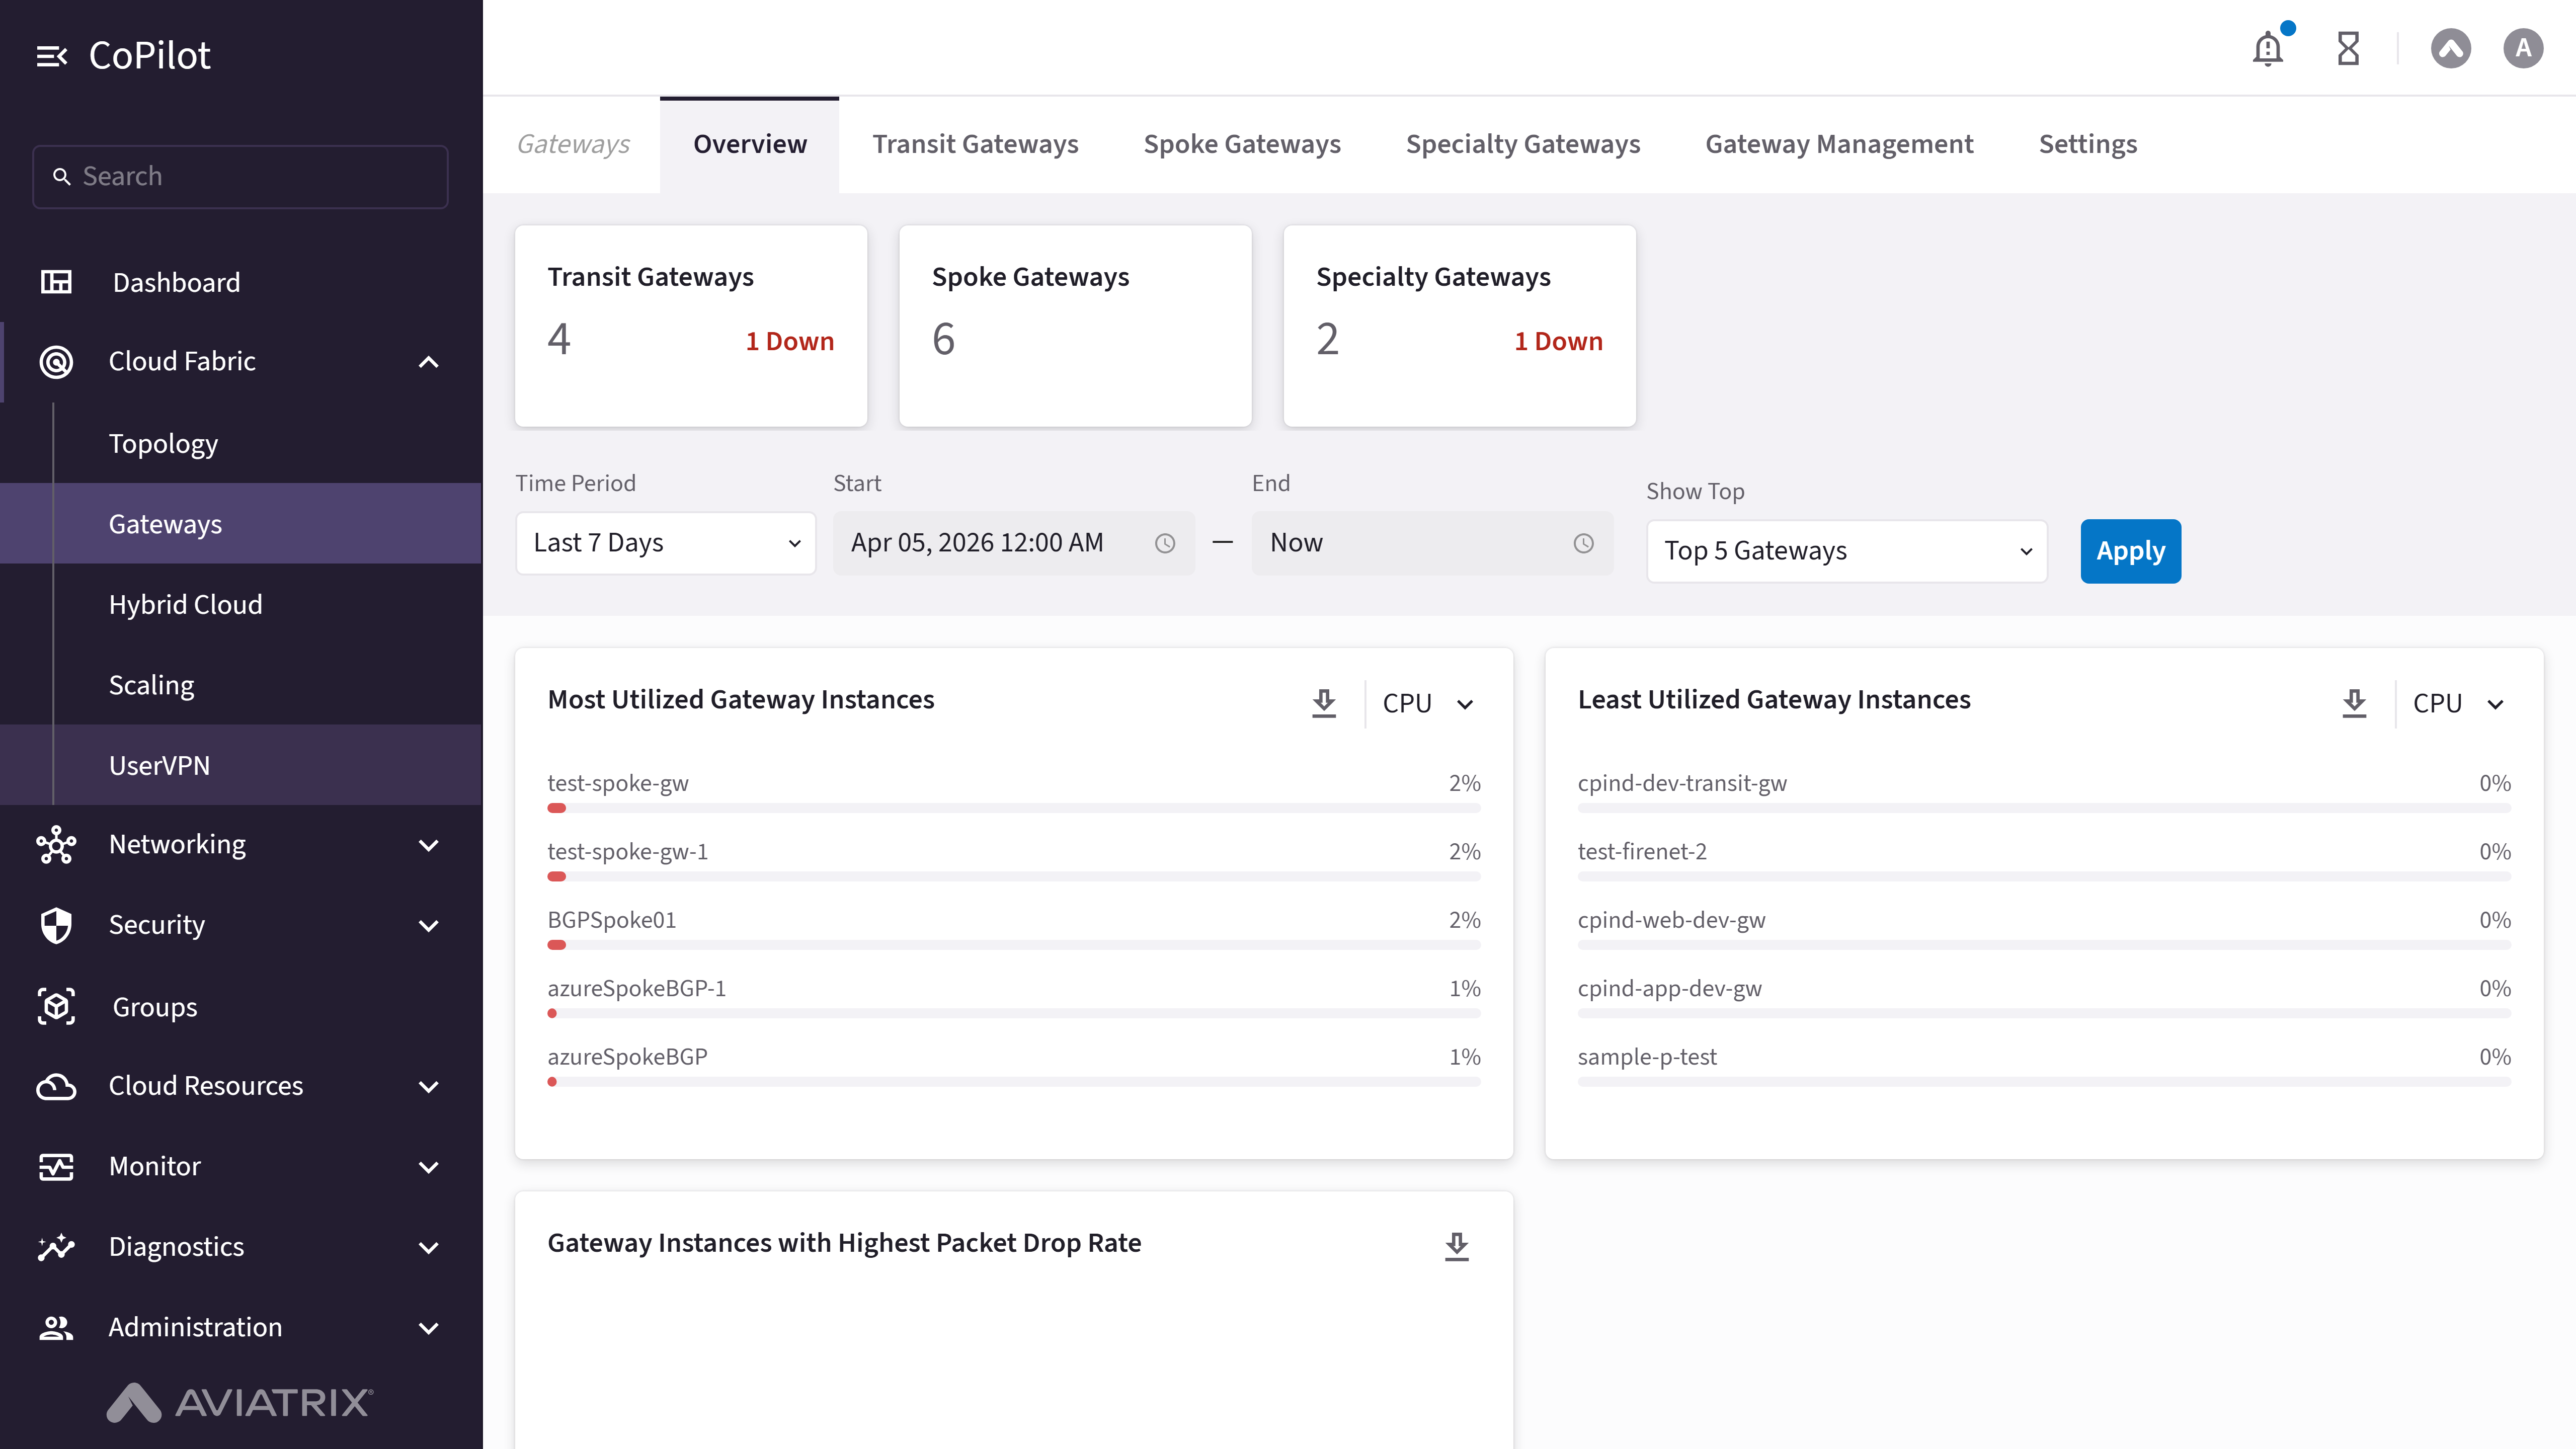Download Highest Packet Drop Rate data

pyautogui.click(x=1457, y=1246)
